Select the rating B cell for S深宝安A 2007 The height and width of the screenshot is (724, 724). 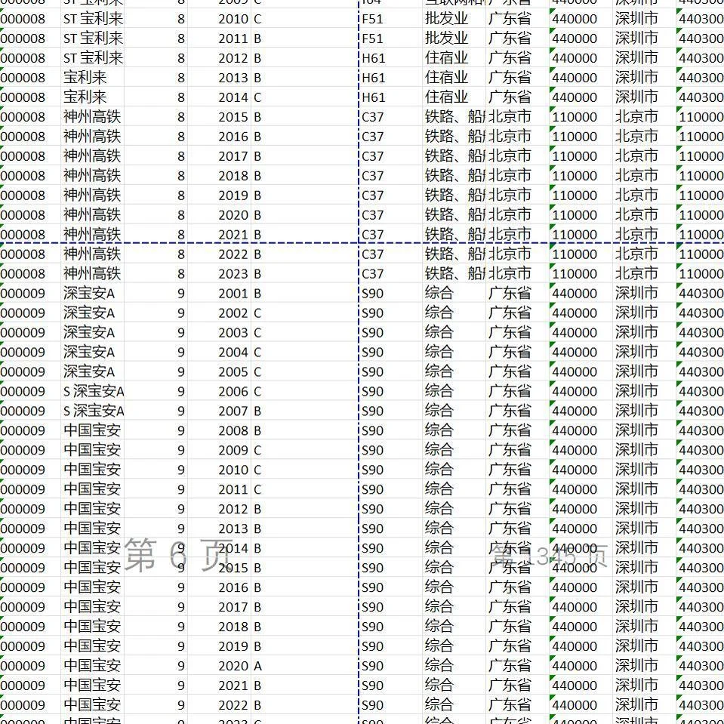coord(305,411)
